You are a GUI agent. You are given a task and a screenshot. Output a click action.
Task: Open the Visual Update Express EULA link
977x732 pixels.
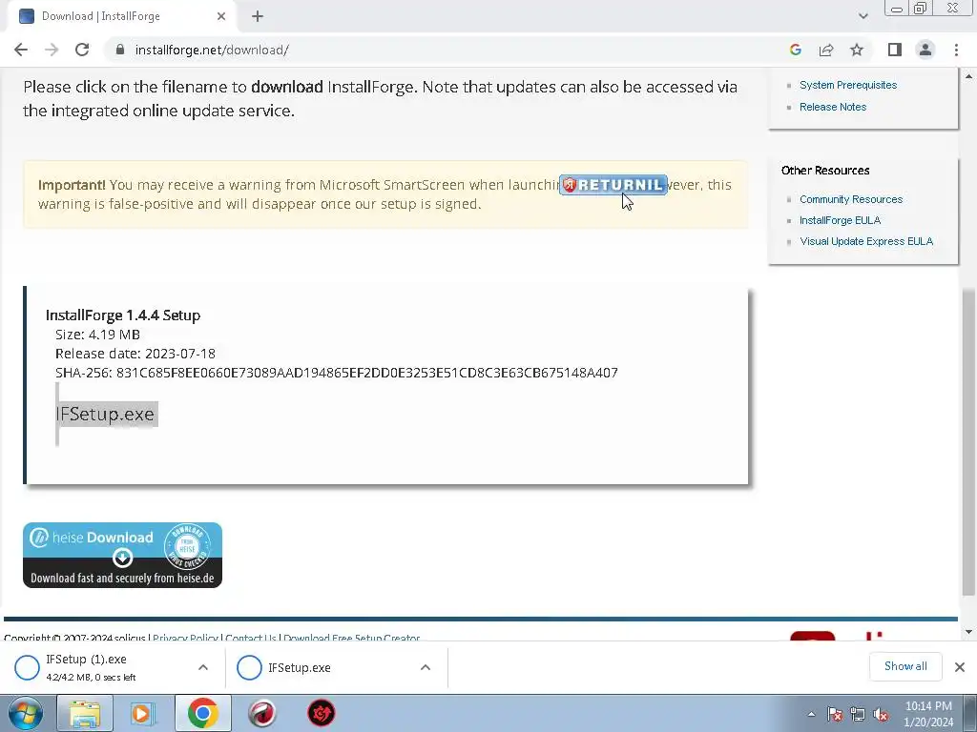866,241
